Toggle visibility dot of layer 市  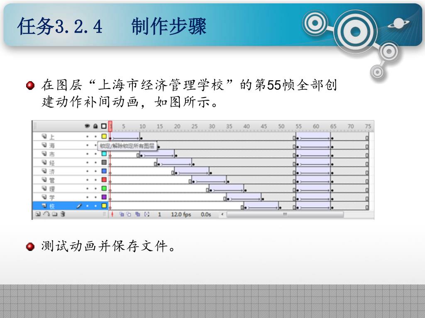point(87,154)
